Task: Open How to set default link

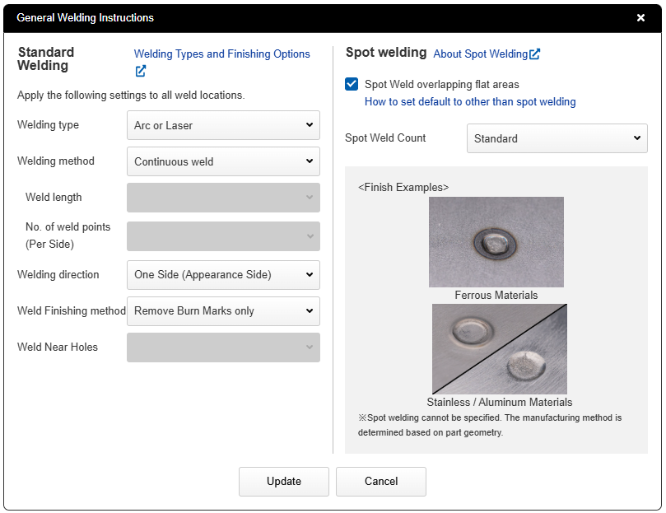Action: tap(470, 102)
